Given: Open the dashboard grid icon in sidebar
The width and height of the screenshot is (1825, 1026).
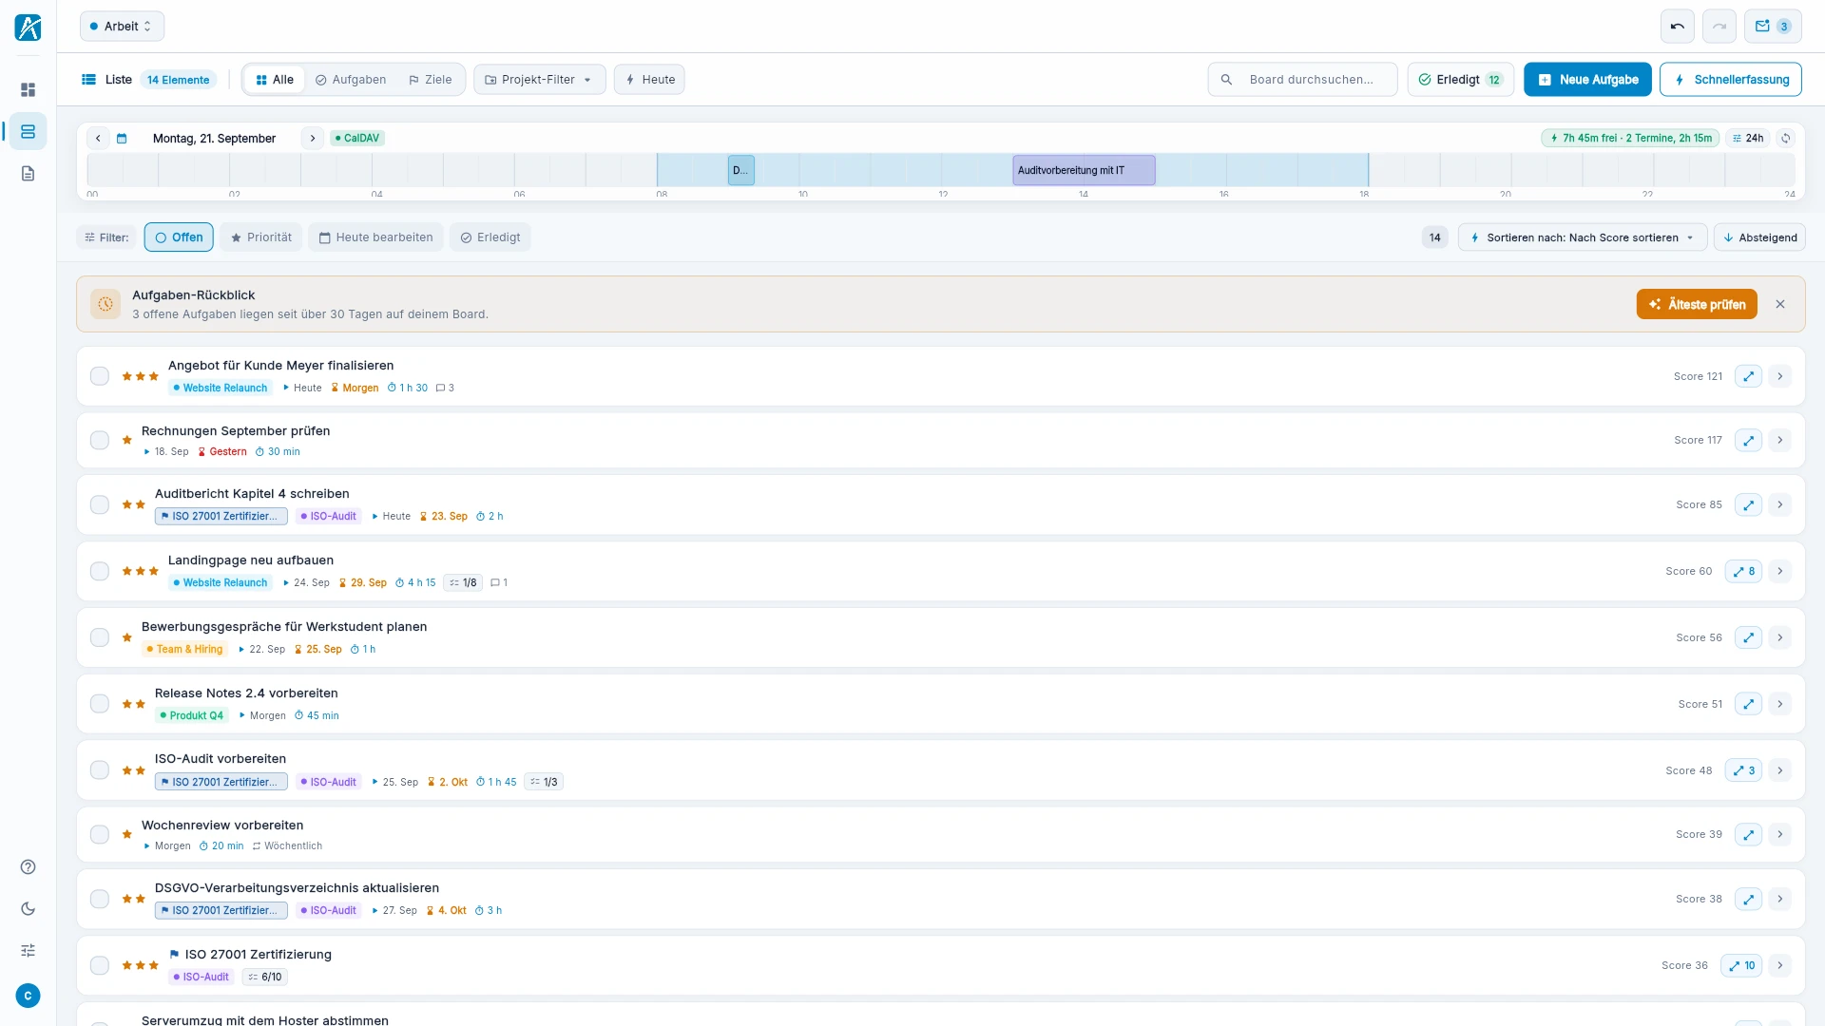Looking at the screenshot, I should [28, 89].
